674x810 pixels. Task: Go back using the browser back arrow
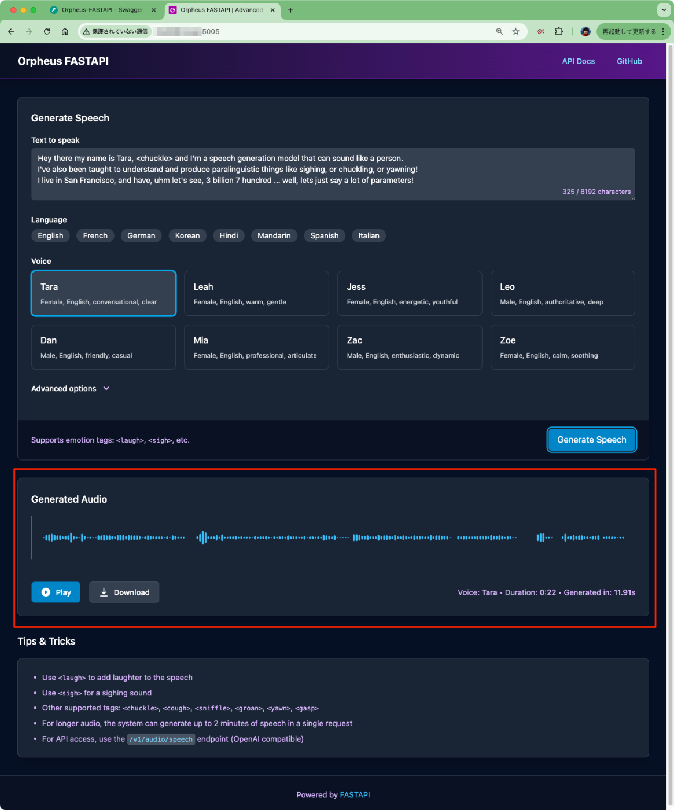point(11,31)
